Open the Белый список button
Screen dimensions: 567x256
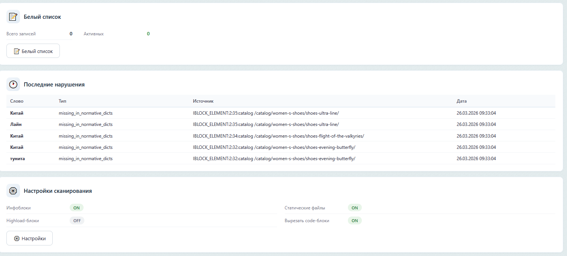(x=33, y=51)
